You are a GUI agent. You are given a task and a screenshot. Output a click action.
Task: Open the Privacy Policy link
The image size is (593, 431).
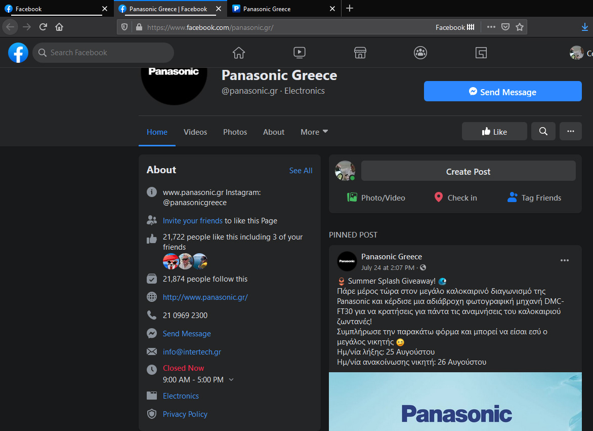(x=185, y=414)
